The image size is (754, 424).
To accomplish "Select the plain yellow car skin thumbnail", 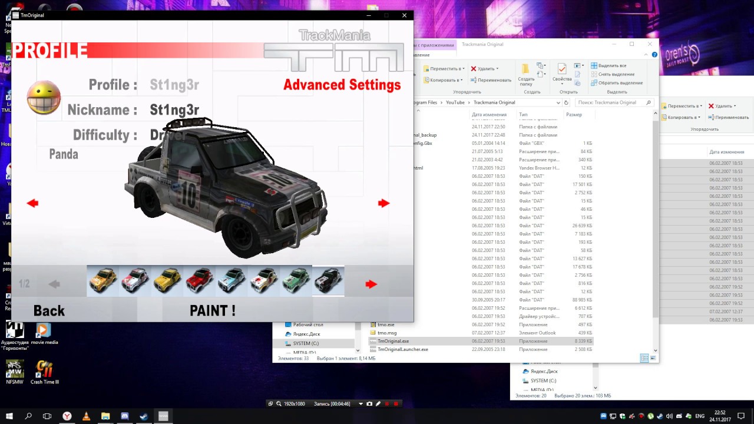I will pyautogui.click(x=167, y=281).
